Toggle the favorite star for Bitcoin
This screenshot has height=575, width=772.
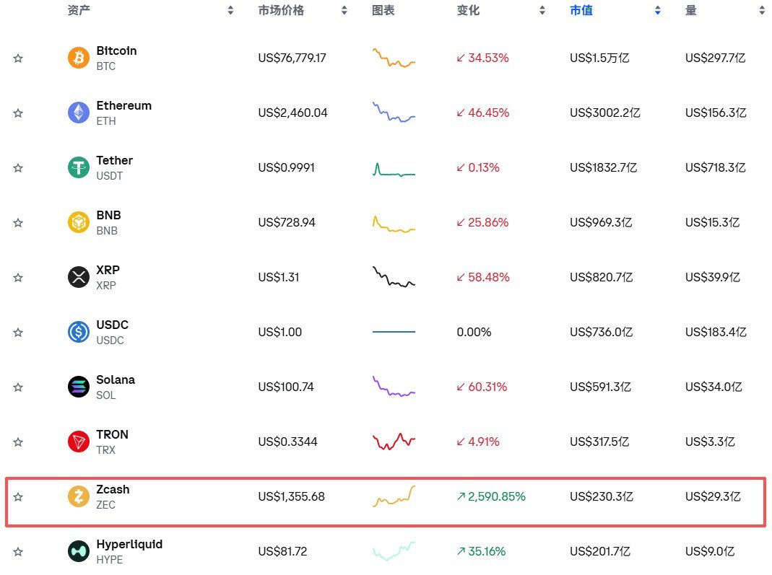[18, 58]
